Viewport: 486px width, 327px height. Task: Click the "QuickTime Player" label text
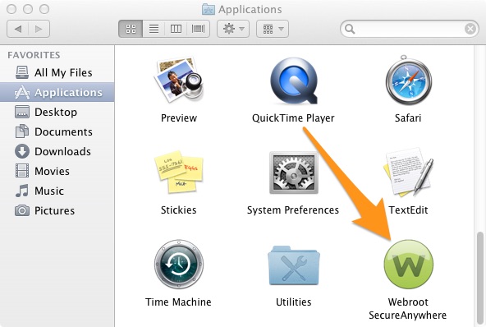[293, 117]
